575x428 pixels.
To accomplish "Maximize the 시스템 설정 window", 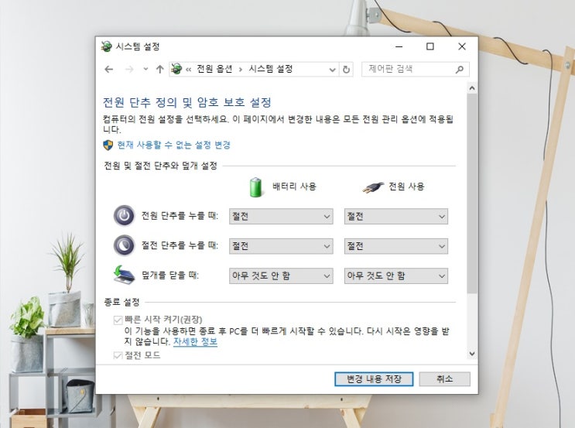I will pyautogui.click(x=430, y=46).
